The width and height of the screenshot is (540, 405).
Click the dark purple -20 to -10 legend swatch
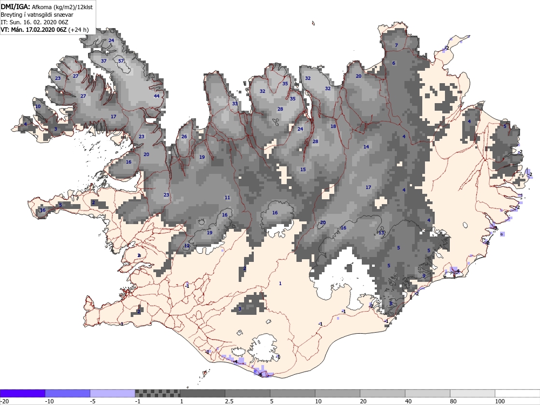[x=22, y=393]
